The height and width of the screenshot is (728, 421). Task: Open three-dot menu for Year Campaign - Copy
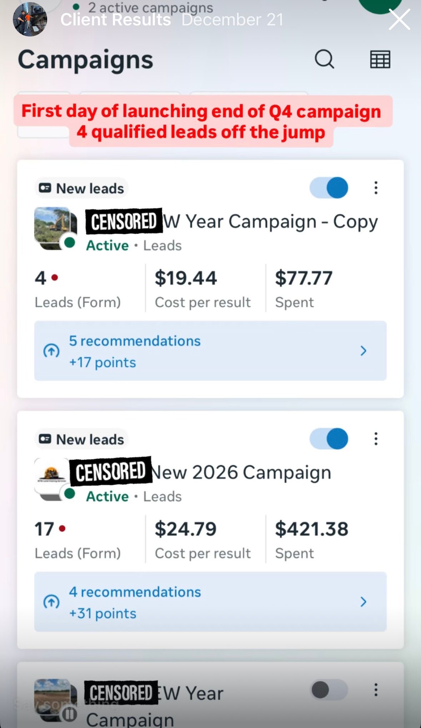(376, 188)
